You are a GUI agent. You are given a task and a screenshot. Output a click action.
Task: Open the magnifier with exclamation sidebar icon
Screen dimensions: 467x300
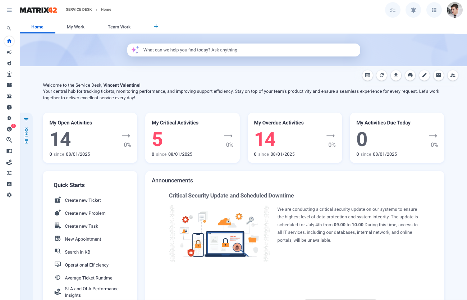(x=9, y=140)
